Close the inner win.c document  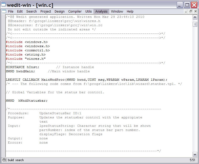[195, 12]
